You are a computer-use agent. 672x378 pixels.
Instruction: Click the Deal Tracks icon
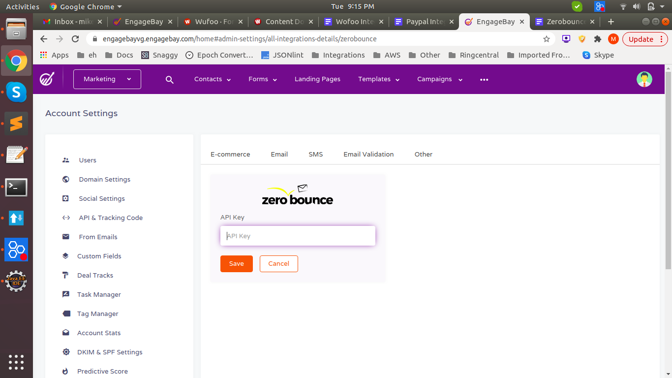point(65,275)
